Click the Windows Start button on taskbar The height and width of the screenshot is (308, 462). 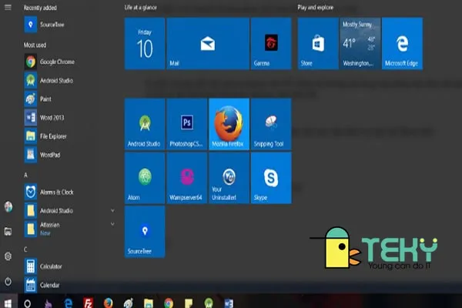(x=8, y=303)
